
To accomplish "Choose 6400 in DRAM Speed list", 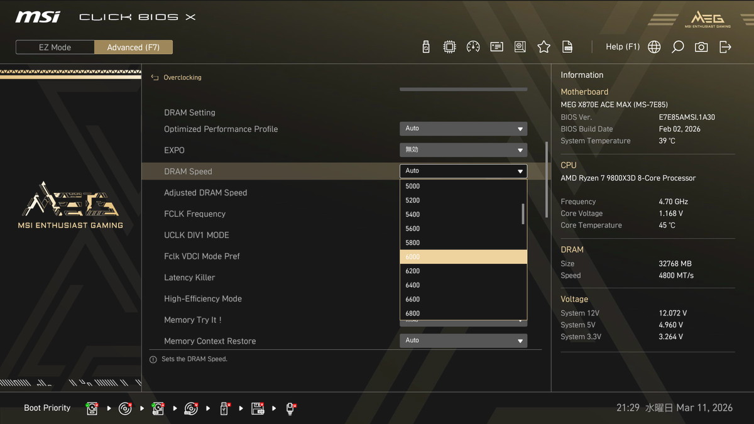I will 463,285.
